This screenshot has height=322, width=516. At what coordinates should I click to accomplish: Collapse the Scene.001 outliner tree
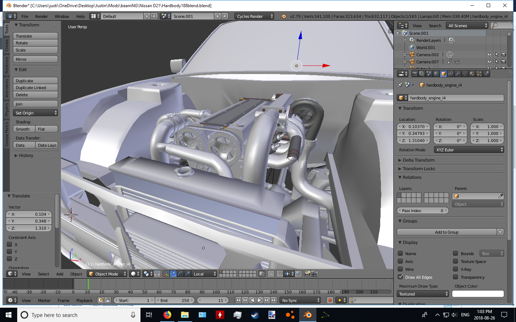point(397,33)
